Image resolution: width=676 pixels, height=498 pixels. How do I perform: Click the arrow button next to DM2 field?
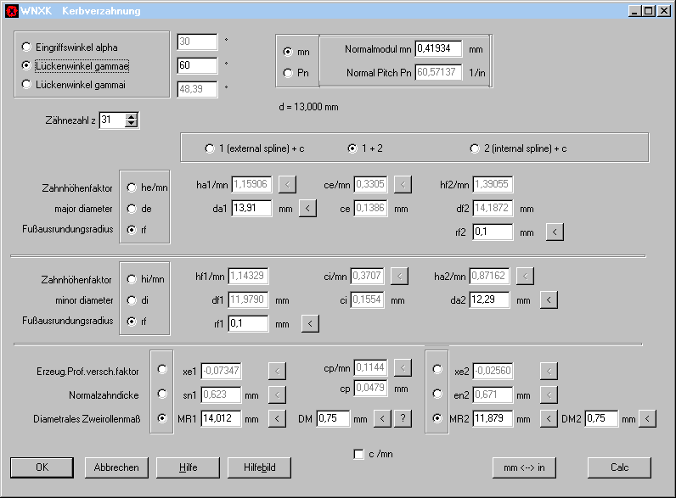coord(648,418)
